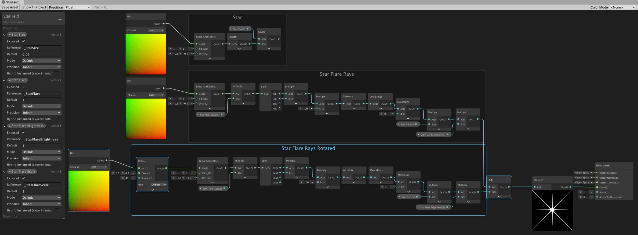Viewport: 638px width, 235px height.
Task: Click the Add node's Out(1) output port
Action: tap(509, 187)
